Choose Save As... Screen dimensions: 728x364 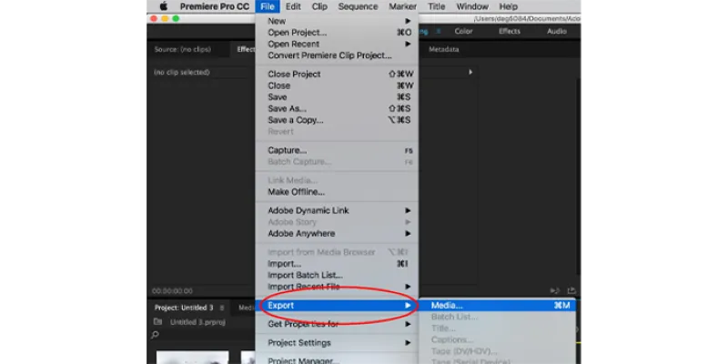pos(337,108)
